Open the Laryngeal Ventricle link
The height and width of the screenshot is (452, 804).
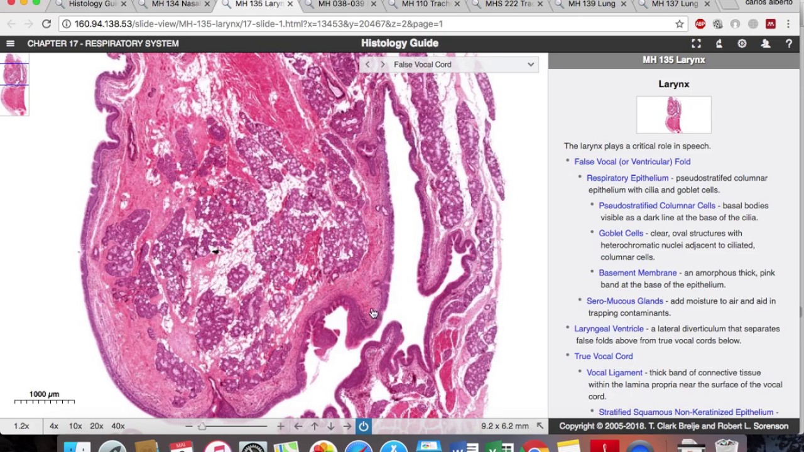(x=609, y=328)
